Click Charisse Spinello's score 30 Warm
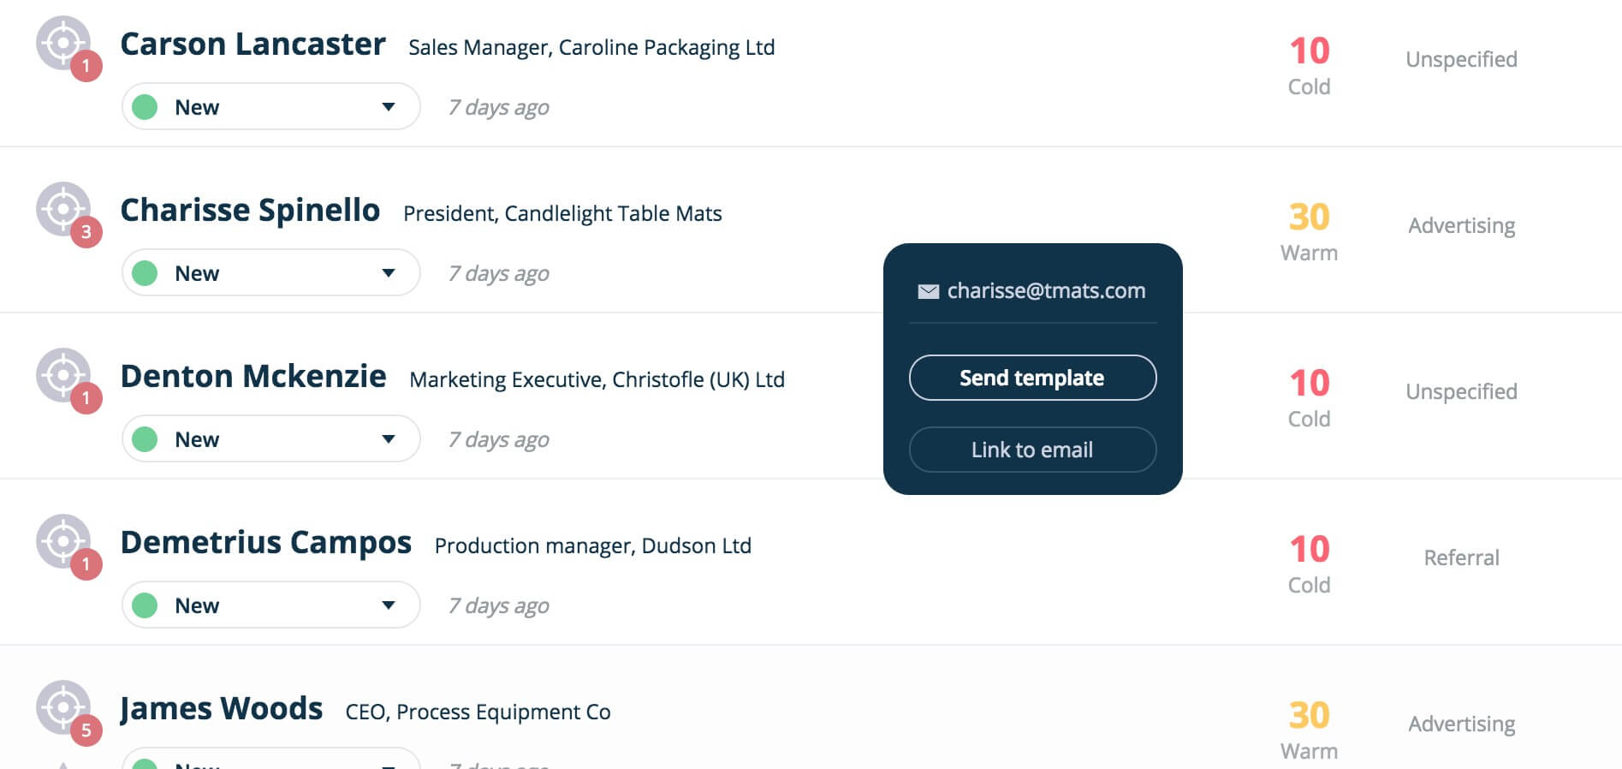1622x769 pixels. 1309,232
